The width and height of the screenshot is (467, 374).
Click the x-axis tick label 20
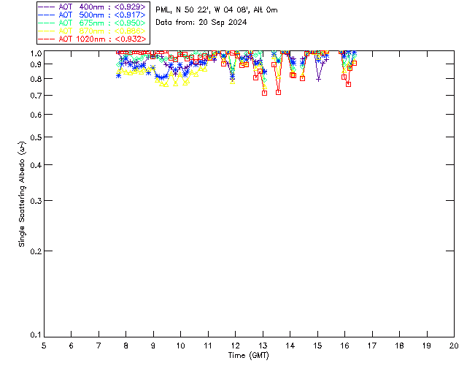pos(454,346)
